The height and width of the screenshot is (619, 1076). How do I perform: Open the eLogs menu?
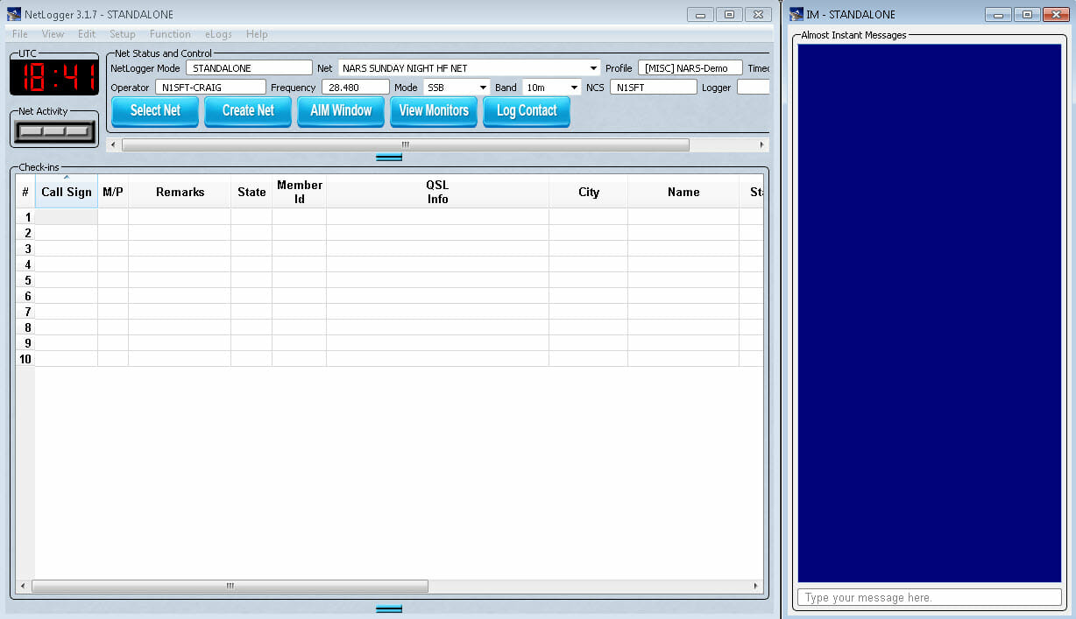(218, 34)
